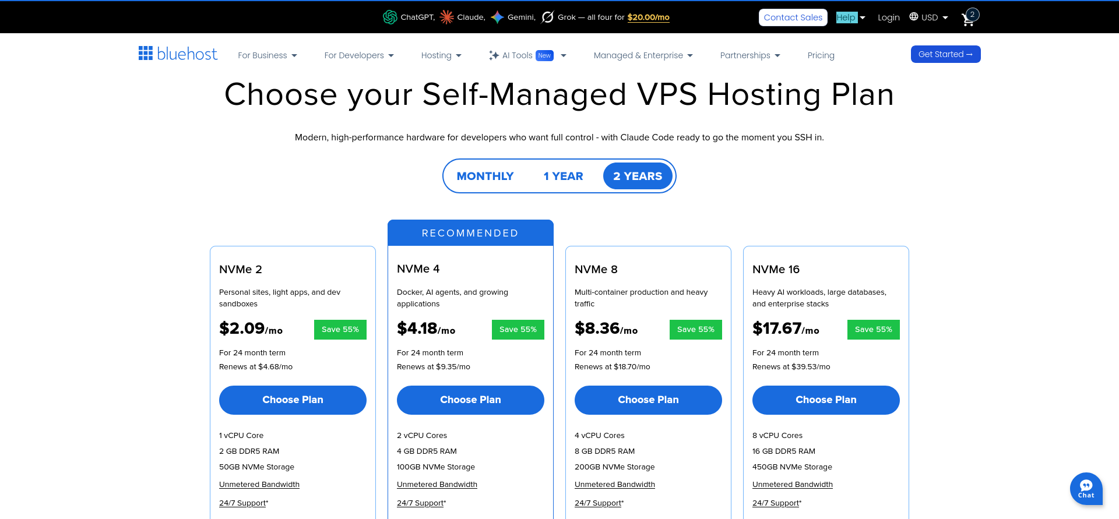Click the Save 55% badge on NVMe 4
Image resolution: width=1119 pixels, height=519 pixels.
pyautogui.click(x=518, y=330)
